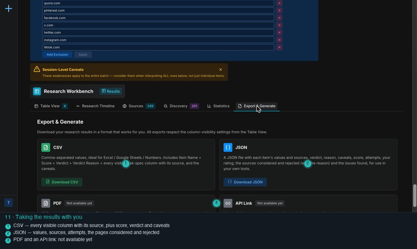The width and height of the screenshot is (417, 249).
Task: Click 'Not available yet' badge beside API Link
Action: click(270, 203)
